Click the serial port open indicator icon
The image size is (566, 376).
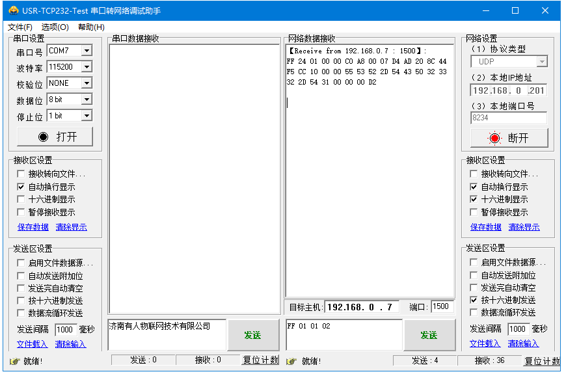click(44, 137)
